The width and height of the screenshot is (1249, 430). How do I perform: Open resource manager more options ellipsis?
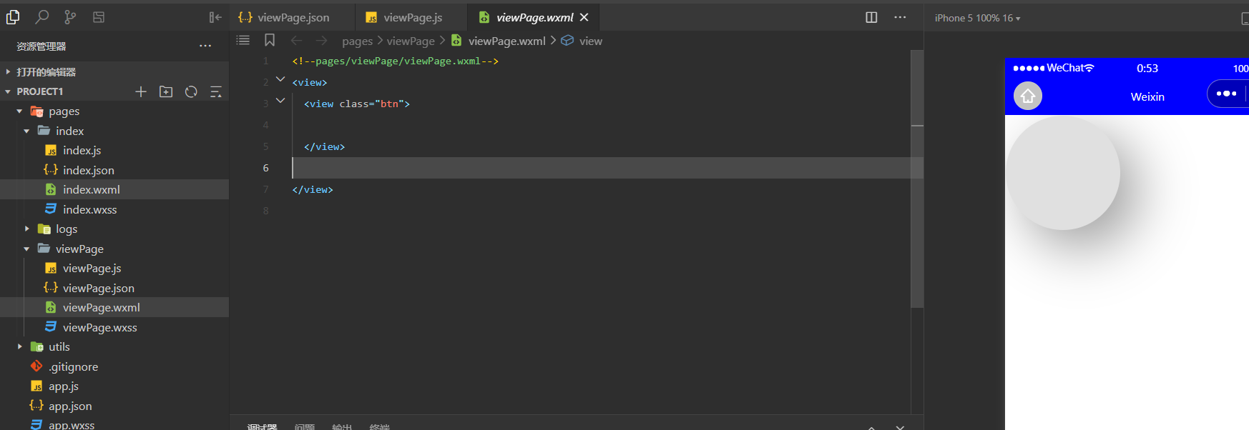tap(205, 46)
